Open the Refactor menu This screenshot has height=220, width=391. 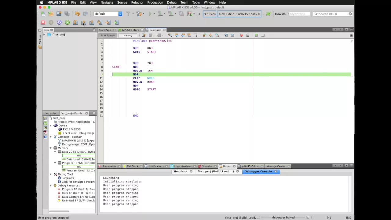click(x=137, y=2)
